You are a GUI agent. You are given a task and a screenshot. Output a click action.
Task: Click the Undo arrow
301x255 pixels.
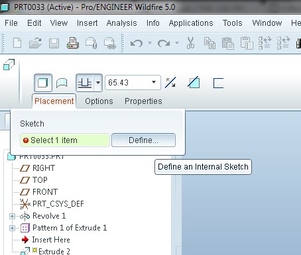tap(137, 43)
